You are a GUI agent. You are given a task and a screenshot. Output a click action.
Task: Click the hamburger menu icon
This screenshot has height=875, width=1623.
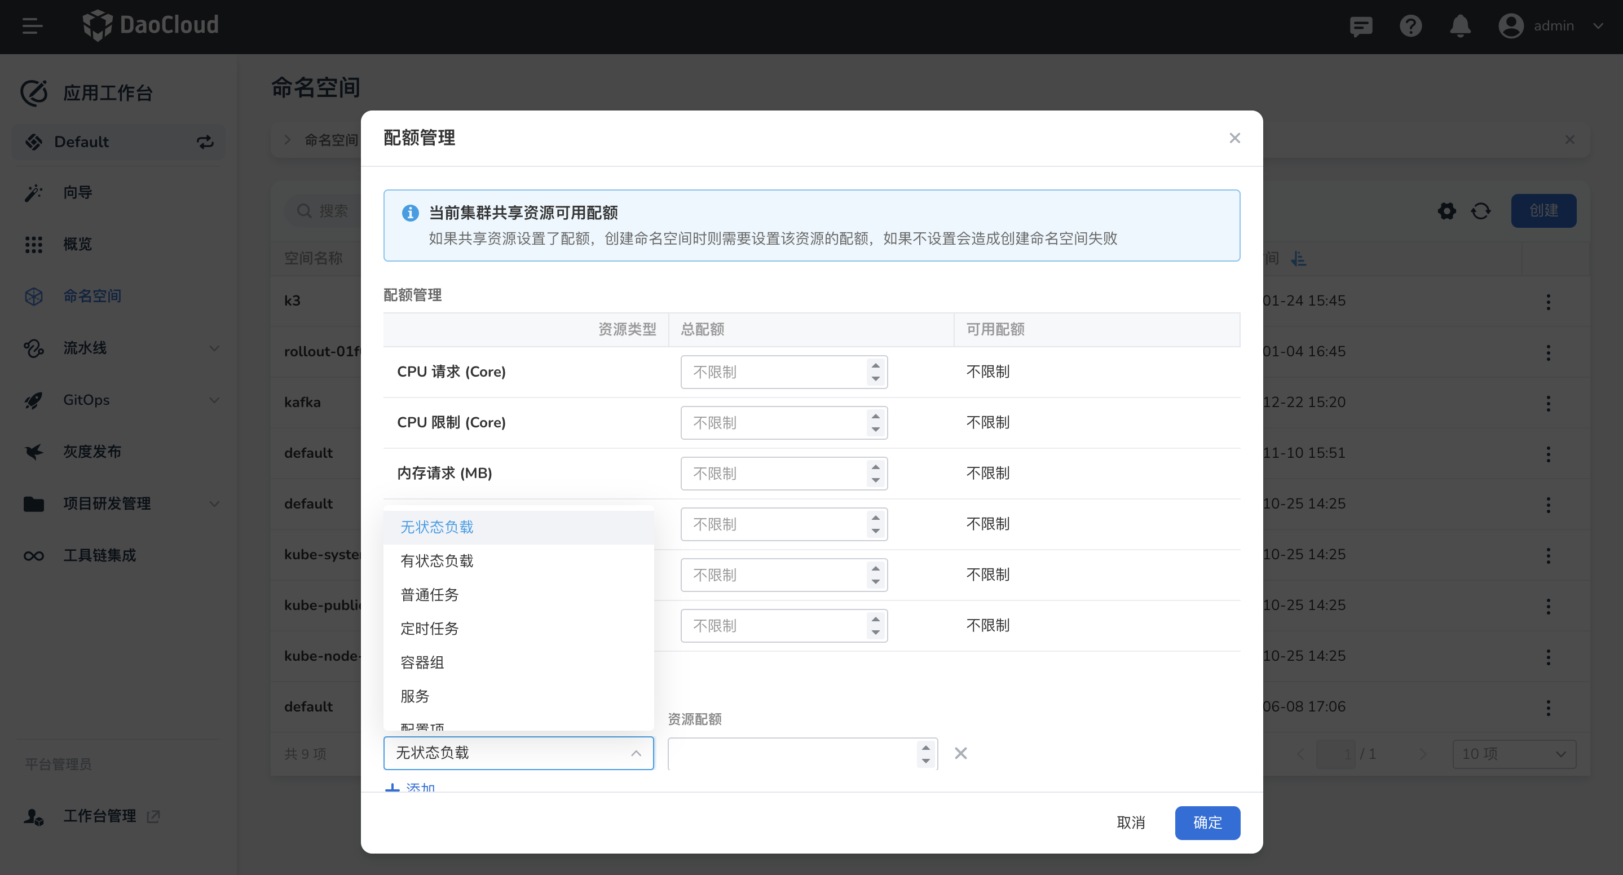coord(32,26)
